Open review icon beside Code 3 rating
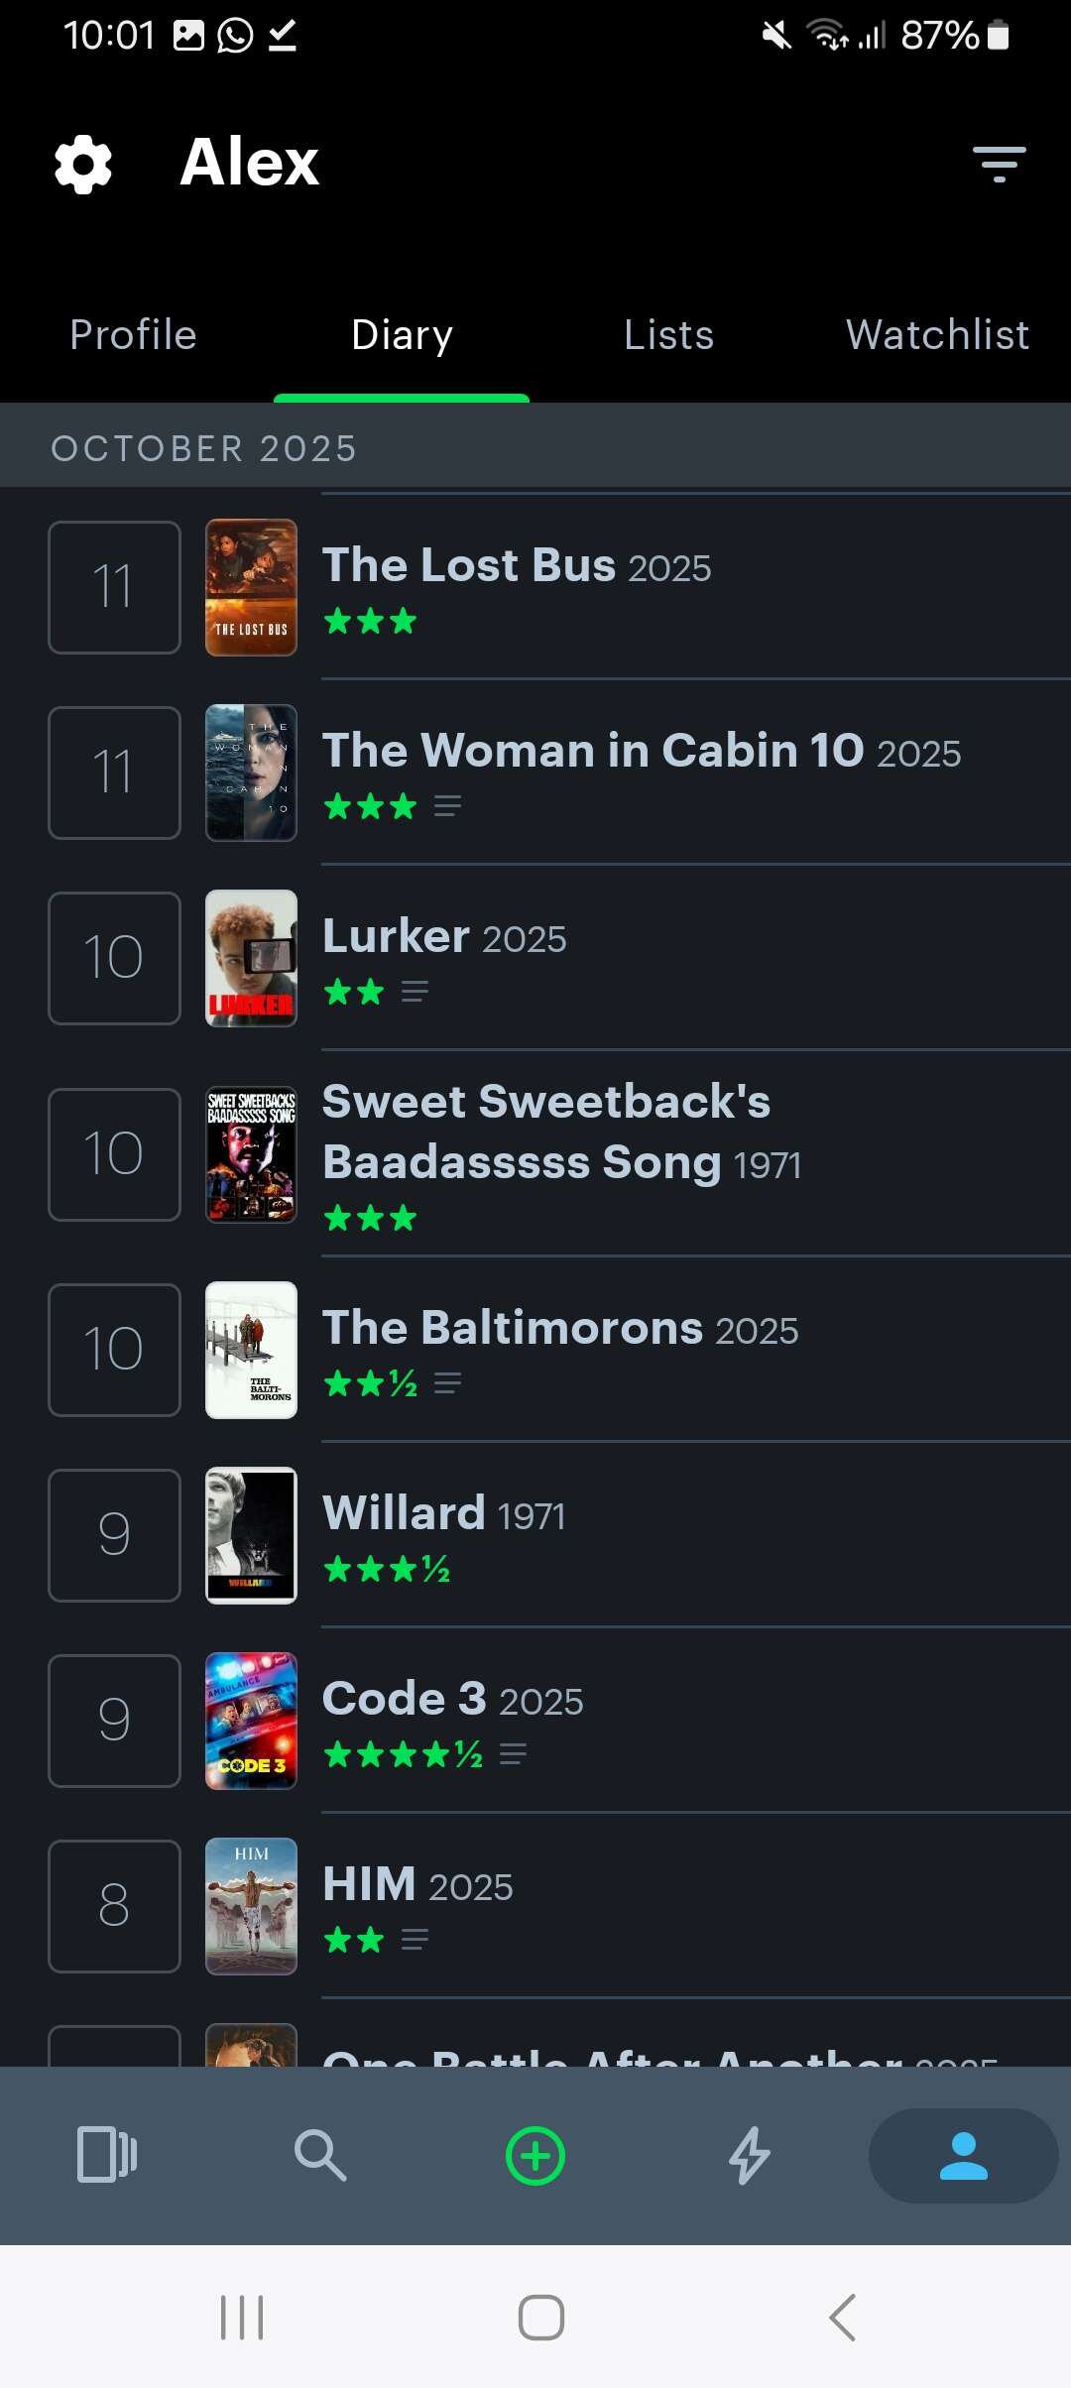1071x2388 pixels. pyautogui.click(x=513, y=1754)
